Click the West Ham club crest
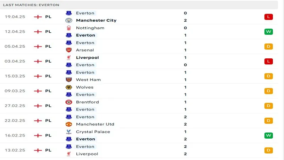Screen dimensions: 284x160 pyautogui.click(x=69, y=80)
